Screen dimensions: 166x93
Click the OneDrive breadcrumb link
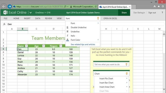(39, 13)
